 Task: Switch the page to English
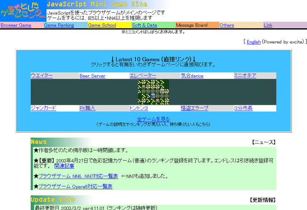tap(253, 42)
